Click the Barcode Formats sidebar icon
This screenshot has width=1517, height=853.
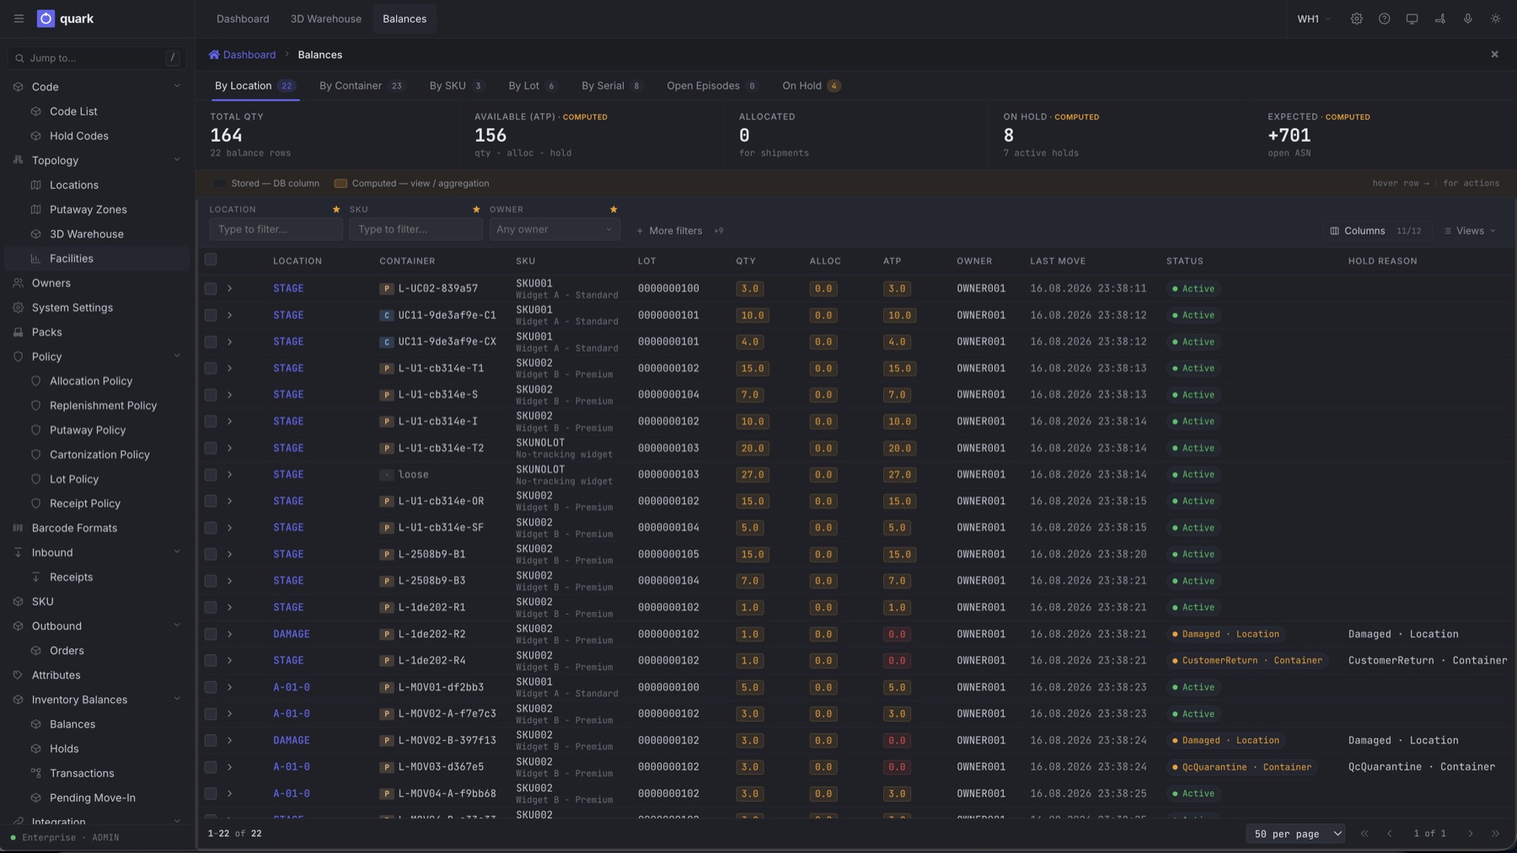pos(18,528)
